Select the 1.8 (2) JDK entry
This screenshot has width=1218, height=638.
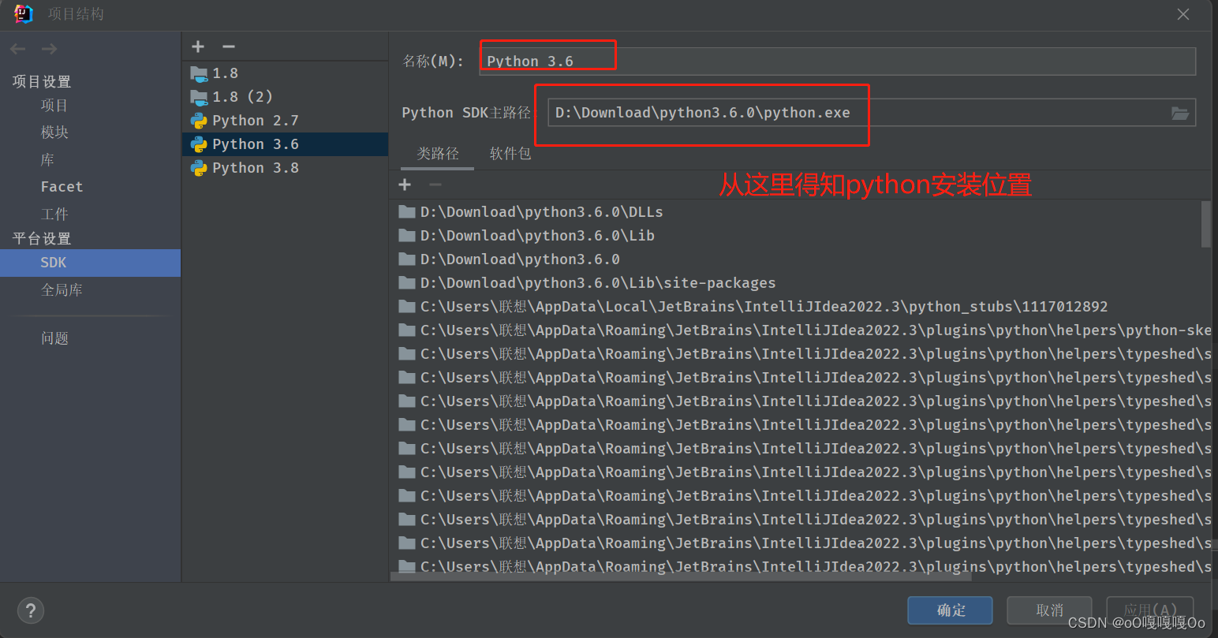(x=286, y=97)
